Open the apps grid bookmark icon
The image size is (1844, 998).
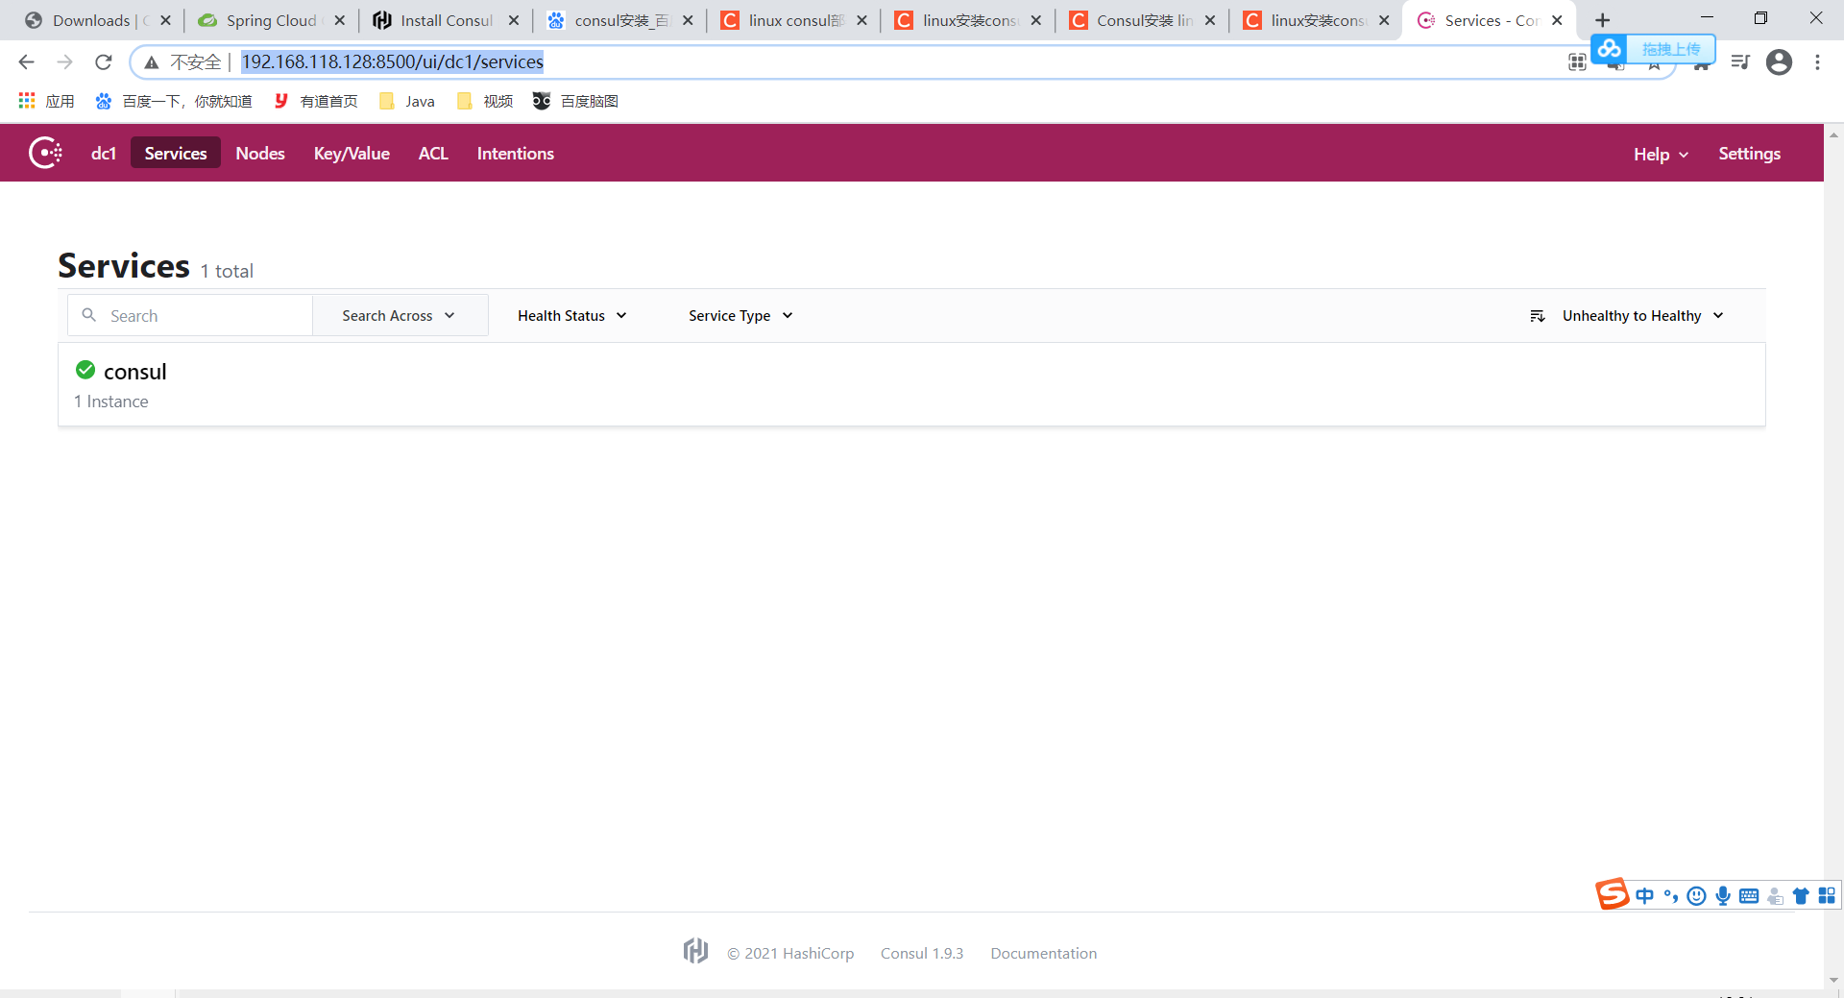27,101
